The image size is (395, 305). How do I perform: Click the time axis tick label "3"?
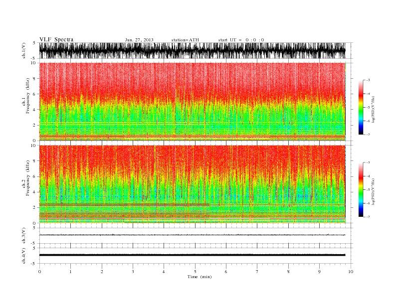133,272
